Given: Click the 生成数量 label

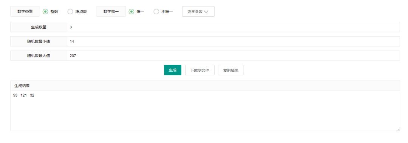Looking at the screenshot, I should point(39,27).
